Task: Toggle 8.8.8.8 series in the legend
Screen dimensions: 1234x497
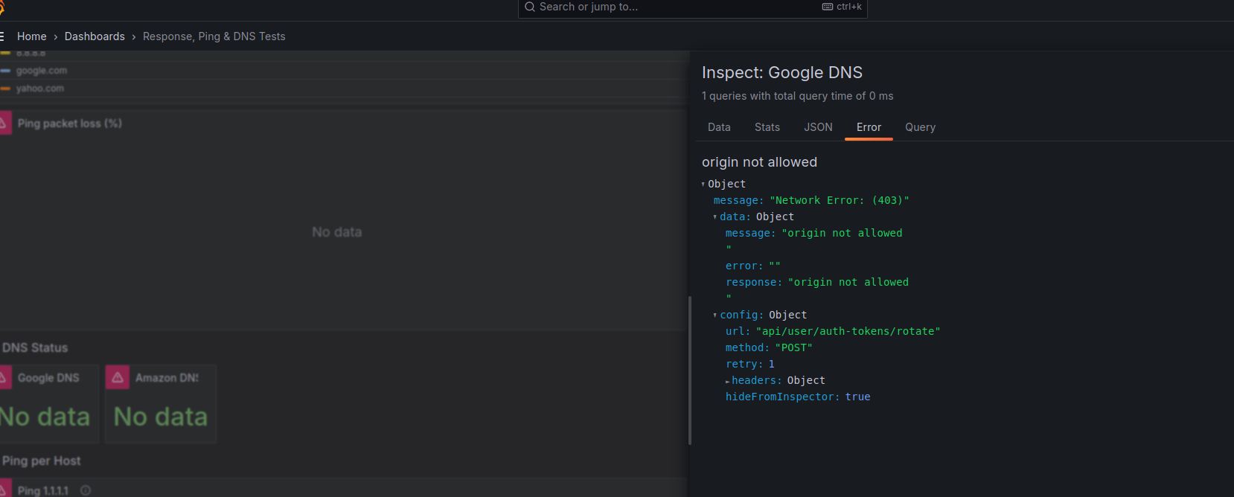Action: pyautogui.click(x=31, y=54)
